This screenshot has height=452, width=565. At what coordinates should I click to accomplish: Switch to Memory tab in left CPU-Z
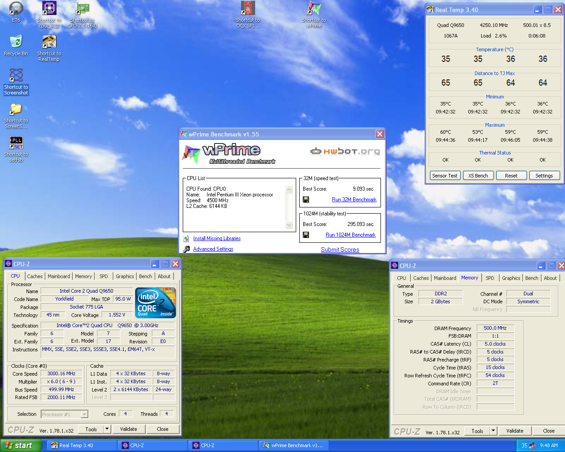click(x=83, y=276)
